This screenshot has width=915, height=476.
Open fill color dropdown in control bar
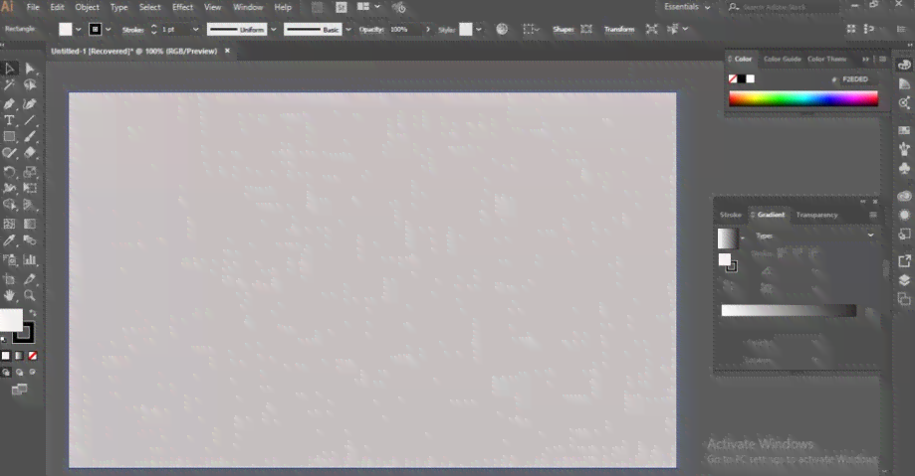click(x=79, y=30)
